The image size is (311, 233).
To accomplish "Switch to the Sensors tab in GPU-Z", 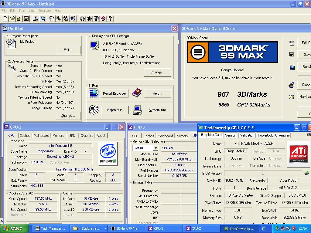I will coord(231,135).
